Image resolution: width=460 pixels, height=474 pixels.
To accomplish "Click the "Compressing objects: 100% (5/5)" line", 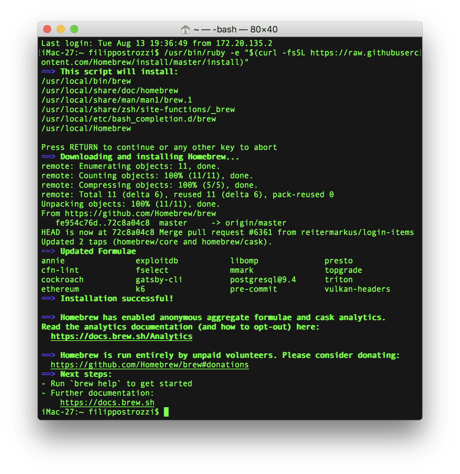I will coord(150,185).
